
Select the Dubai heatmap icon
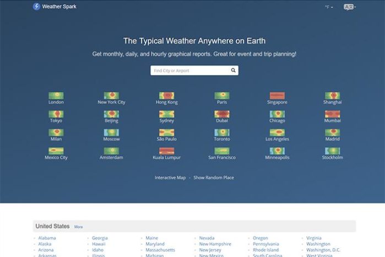coord(222,114)
